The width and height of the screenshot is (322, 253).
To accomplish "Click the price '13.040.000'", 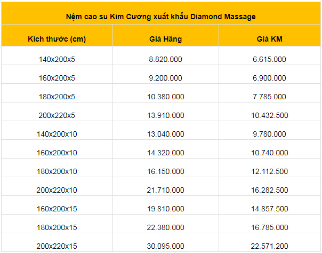I will tap(165, 134).
